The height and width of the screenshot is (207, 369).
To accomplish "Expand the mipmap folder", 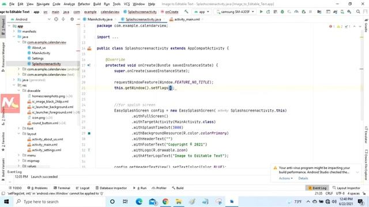I will (19, 161).
